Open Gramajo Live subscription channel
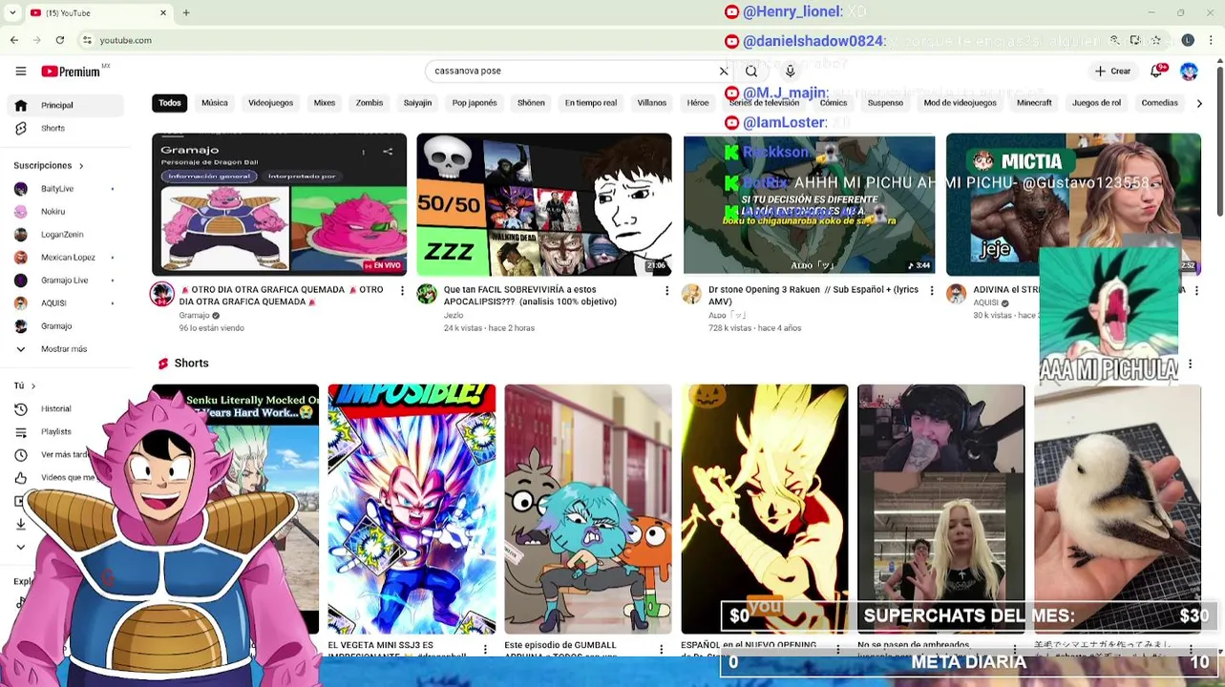 coord(64,280)
